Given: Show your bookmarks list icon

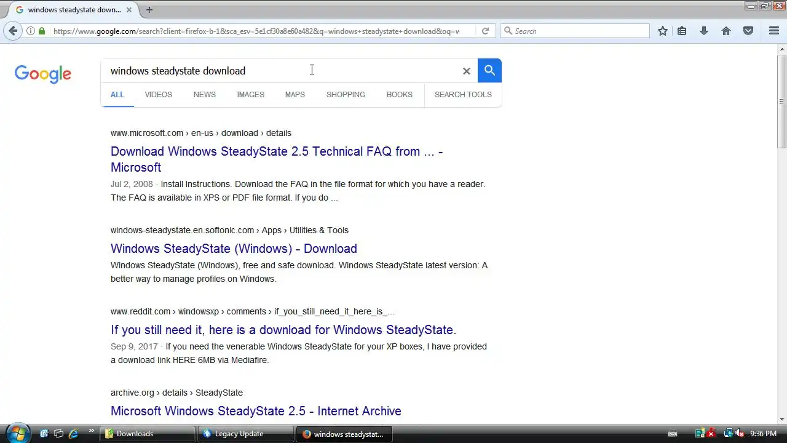Looking at the screenshot, I should click(682, 31).
